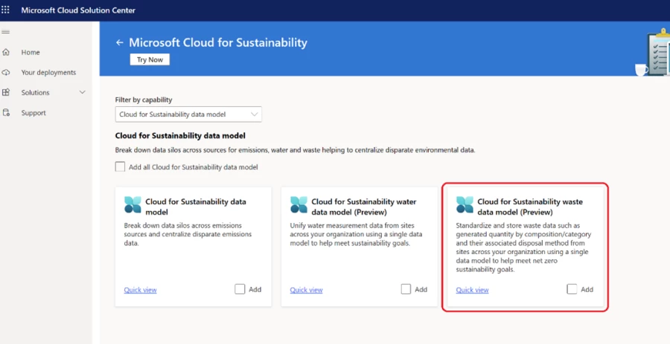Screen dimensions: 670x344
Task: Go back using the arrow icon
Action: point(119,43)
